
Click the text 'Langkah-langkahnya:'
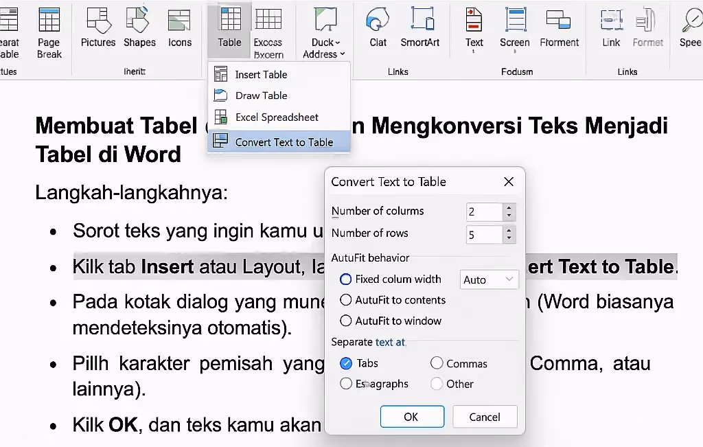tap(131, 193)
